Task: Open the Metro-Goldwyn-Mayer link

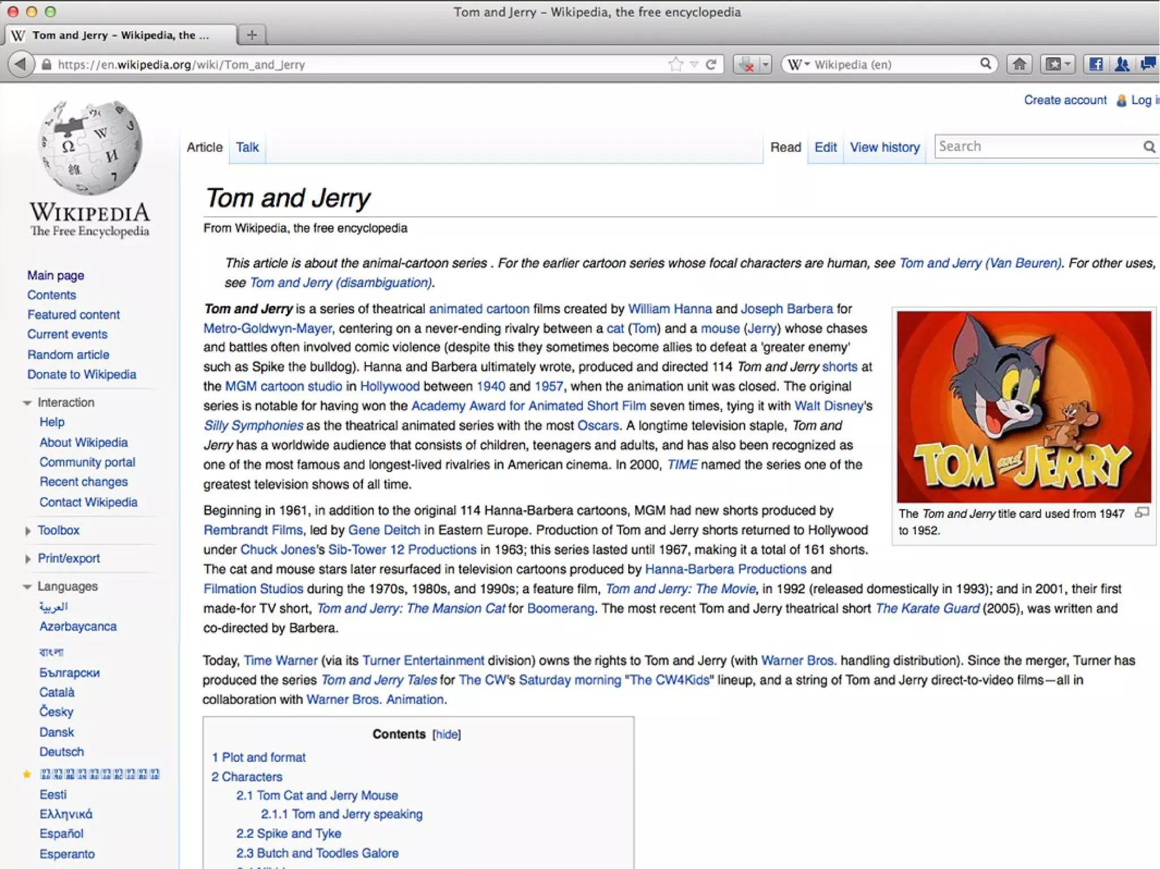Action: tap(267, 328)
